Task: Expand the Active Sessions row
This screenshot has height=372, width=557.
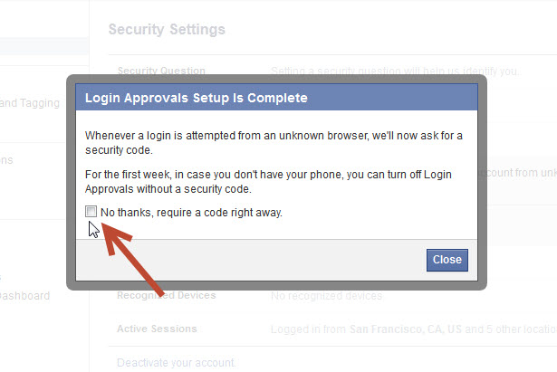Action: [157, 329]
